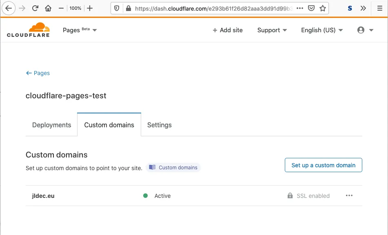
Task: Open the browser hamburger menu
Action: (x=380, y=8)
